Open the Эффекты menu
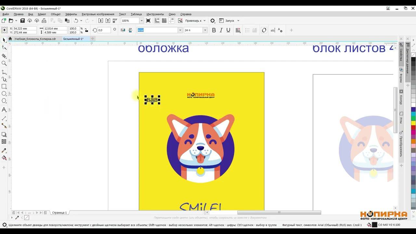416x234 pixels. tap(71, 14)
